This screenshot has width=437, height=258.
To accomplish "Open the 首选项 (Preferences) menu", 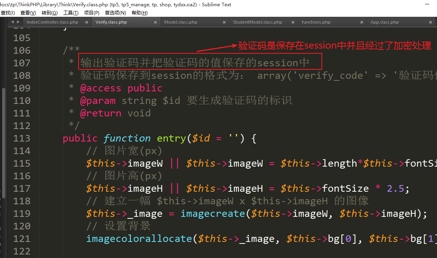I will [x=115, y=13].
